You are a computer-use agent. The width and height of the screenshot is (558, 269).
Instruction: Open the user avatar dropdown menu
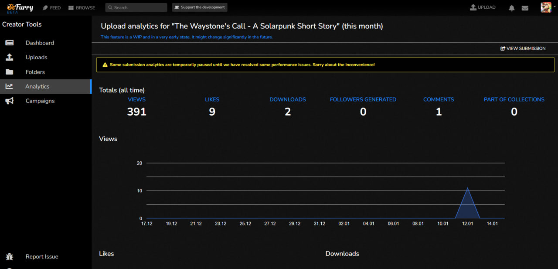tap(546, 7)
